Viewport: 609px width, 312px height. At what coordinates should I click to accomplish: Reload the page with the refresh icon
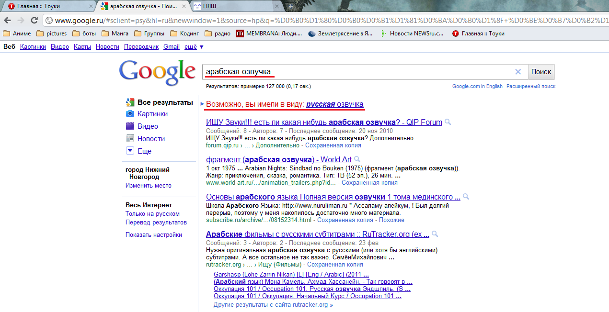pyautogui.click(x=34, y=21)
